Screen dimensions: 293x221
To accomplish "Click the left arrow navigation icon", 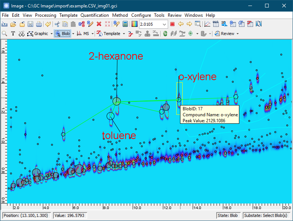I will (181, 24).
